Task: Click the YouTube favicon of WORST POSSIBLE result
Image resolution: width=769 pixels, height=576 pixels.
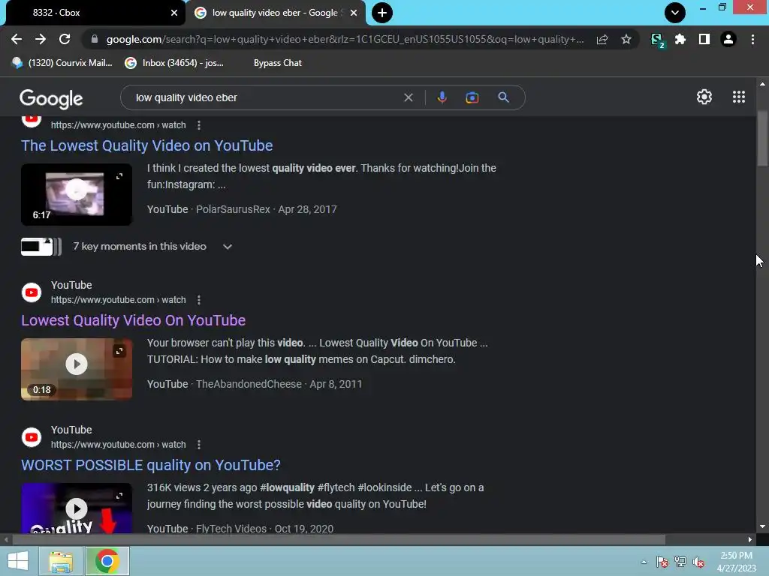Action: tap(32, 437)
